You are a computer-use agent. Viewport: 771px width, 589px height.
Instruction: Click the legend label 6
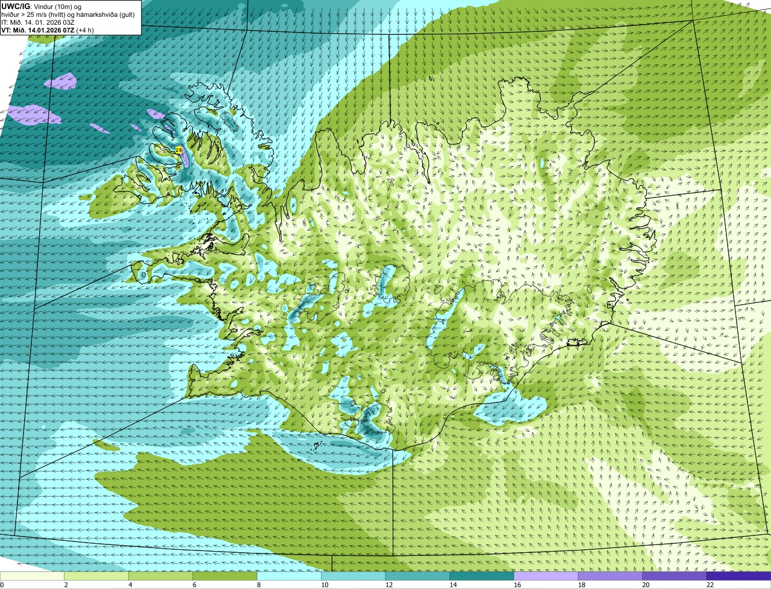(x=195, y=585)
